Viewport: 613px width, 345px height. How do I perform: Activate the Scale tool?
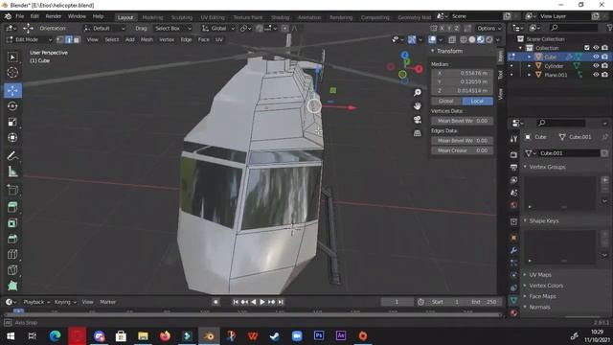tap(12, 122)
